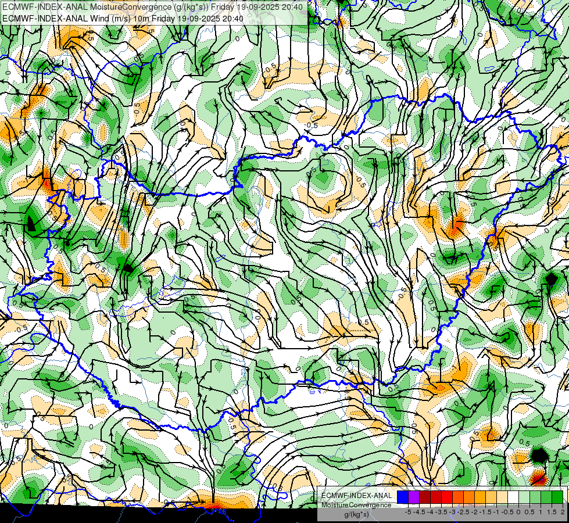Click the red-orange swatch, -3 to -2.5
This screenshot has height=523, width=569.
[x=458, y=497]
